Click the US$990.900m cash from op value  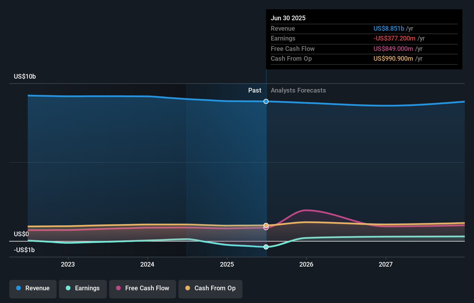(x=393, y=59)
